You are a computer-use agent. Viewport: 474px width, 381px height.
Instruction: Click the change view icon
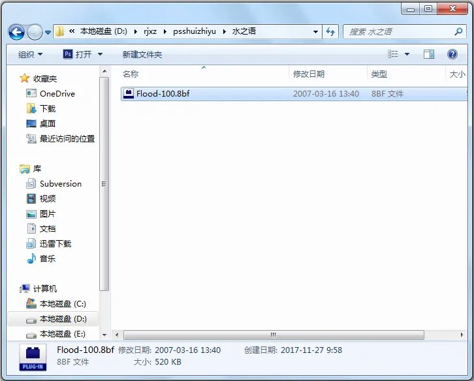(x=393, y=54)
